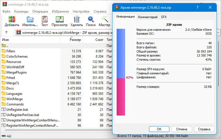Screen dimensions: 221x139
Task: Go up one level with arrow icon
Action: tap(6, 32)
